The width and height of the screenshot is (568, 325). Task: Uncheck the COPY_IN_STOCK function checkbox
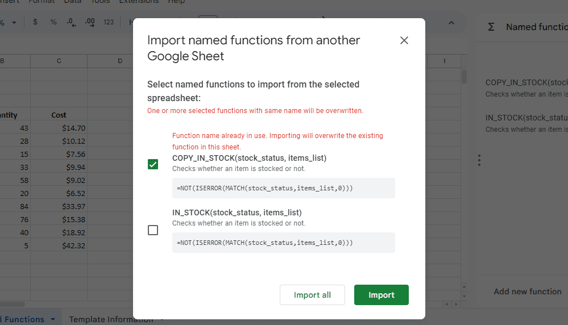[153, 164]
